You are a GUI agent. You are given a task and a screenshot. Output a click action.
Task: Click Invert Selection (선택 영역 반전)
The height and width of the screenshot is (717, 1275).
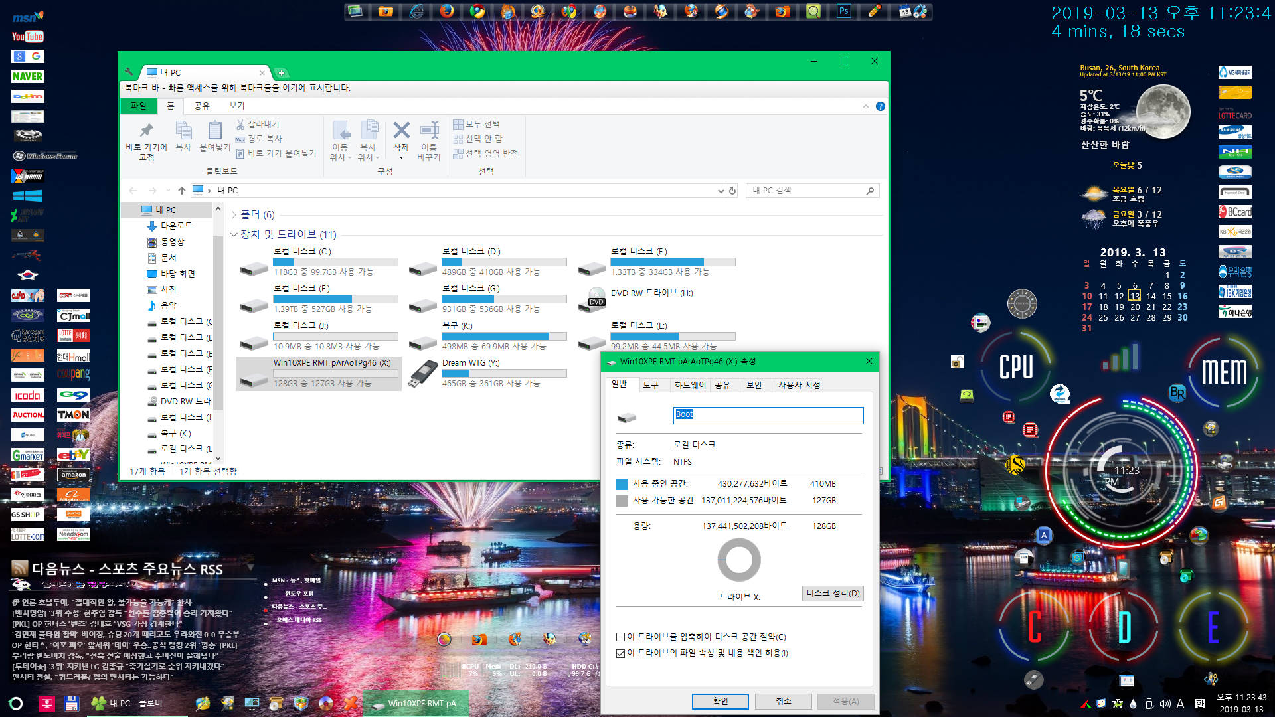tap(485, 153)
